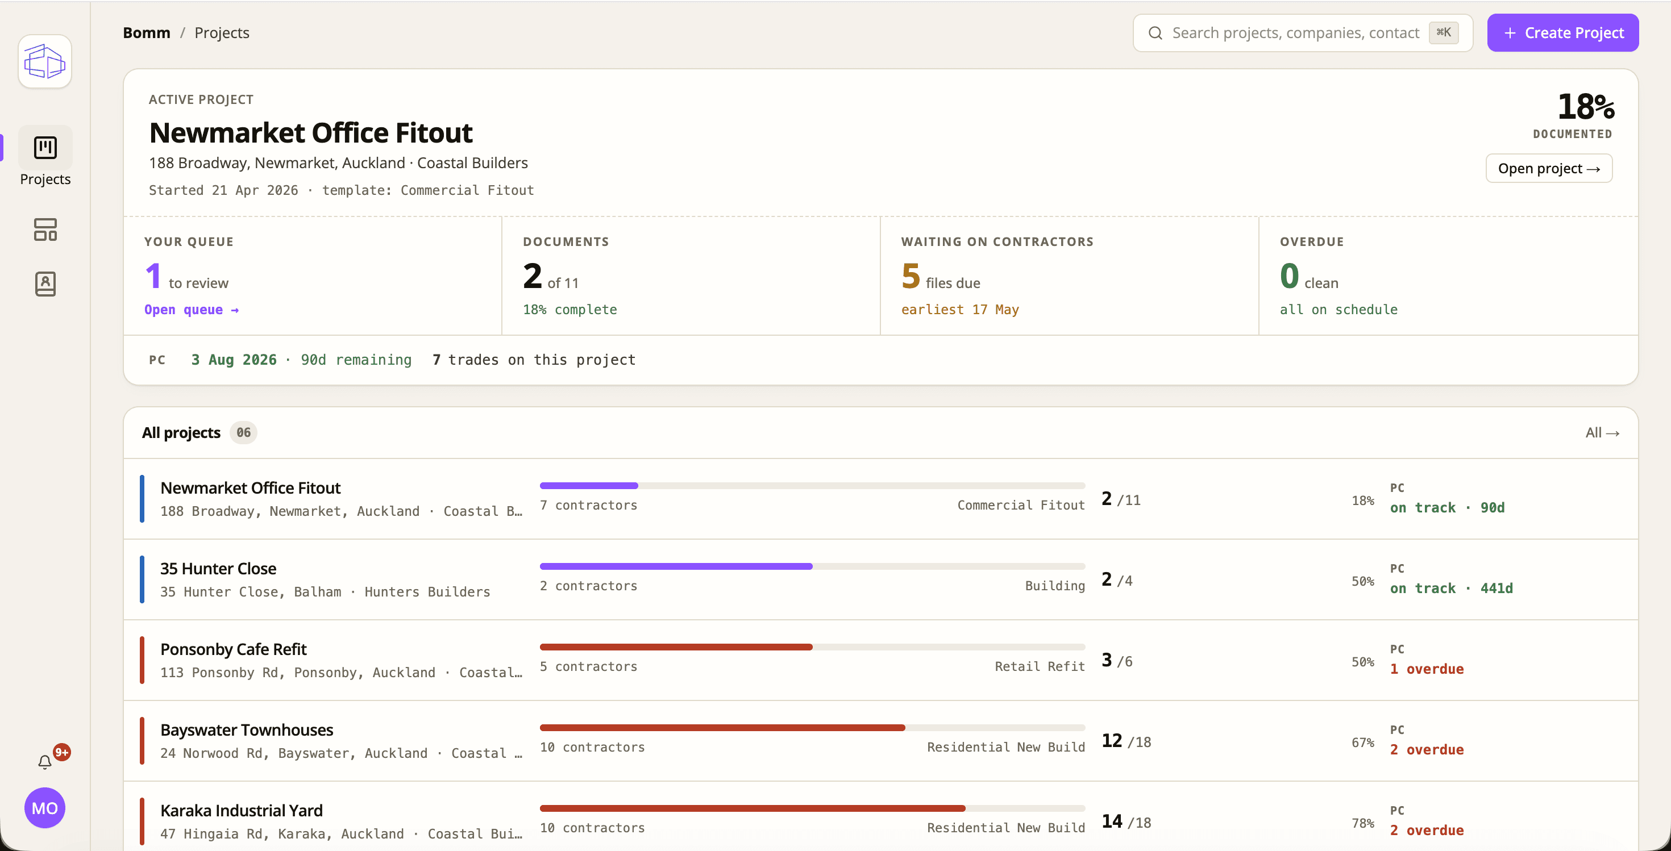
Task: Click the MO user avatar
Action: [x=45, y=808]
